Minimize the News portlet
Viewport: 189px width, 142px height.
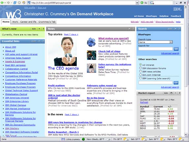click(x=129, y=29)
